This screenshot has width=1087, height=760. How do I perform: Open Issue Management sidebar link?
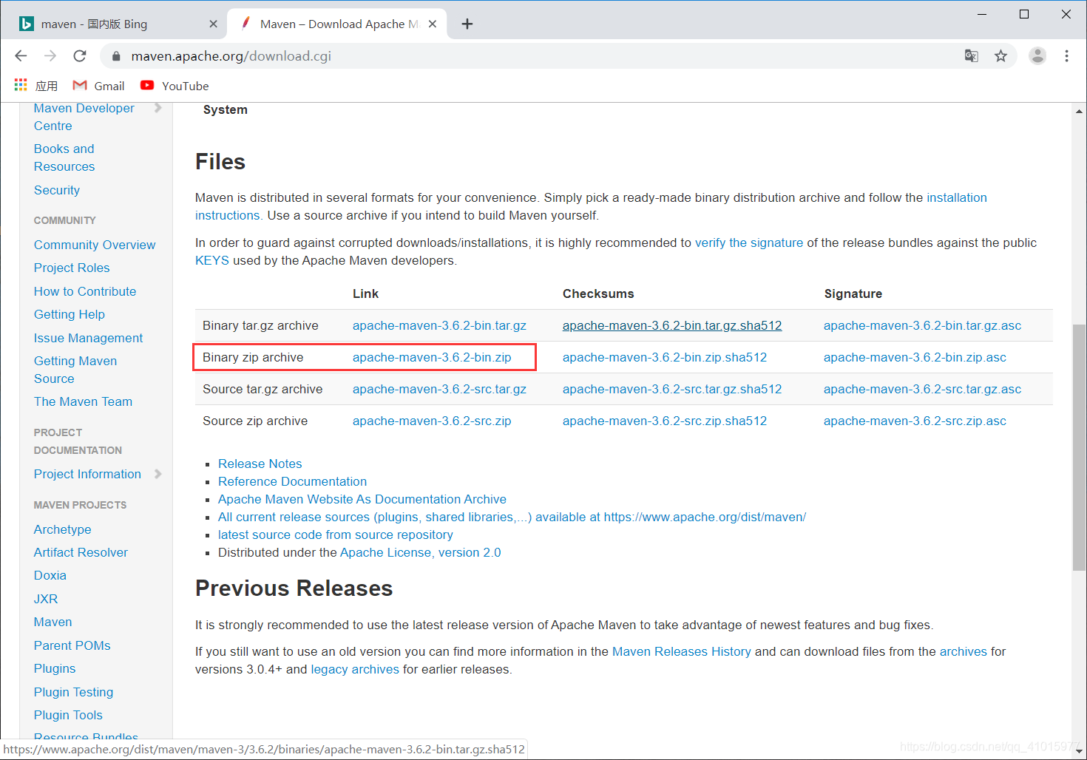[x=88, y=338]
